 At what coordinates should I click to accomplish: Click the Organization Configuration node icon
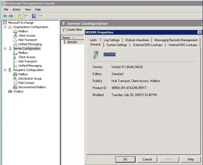tap(10, 27)
